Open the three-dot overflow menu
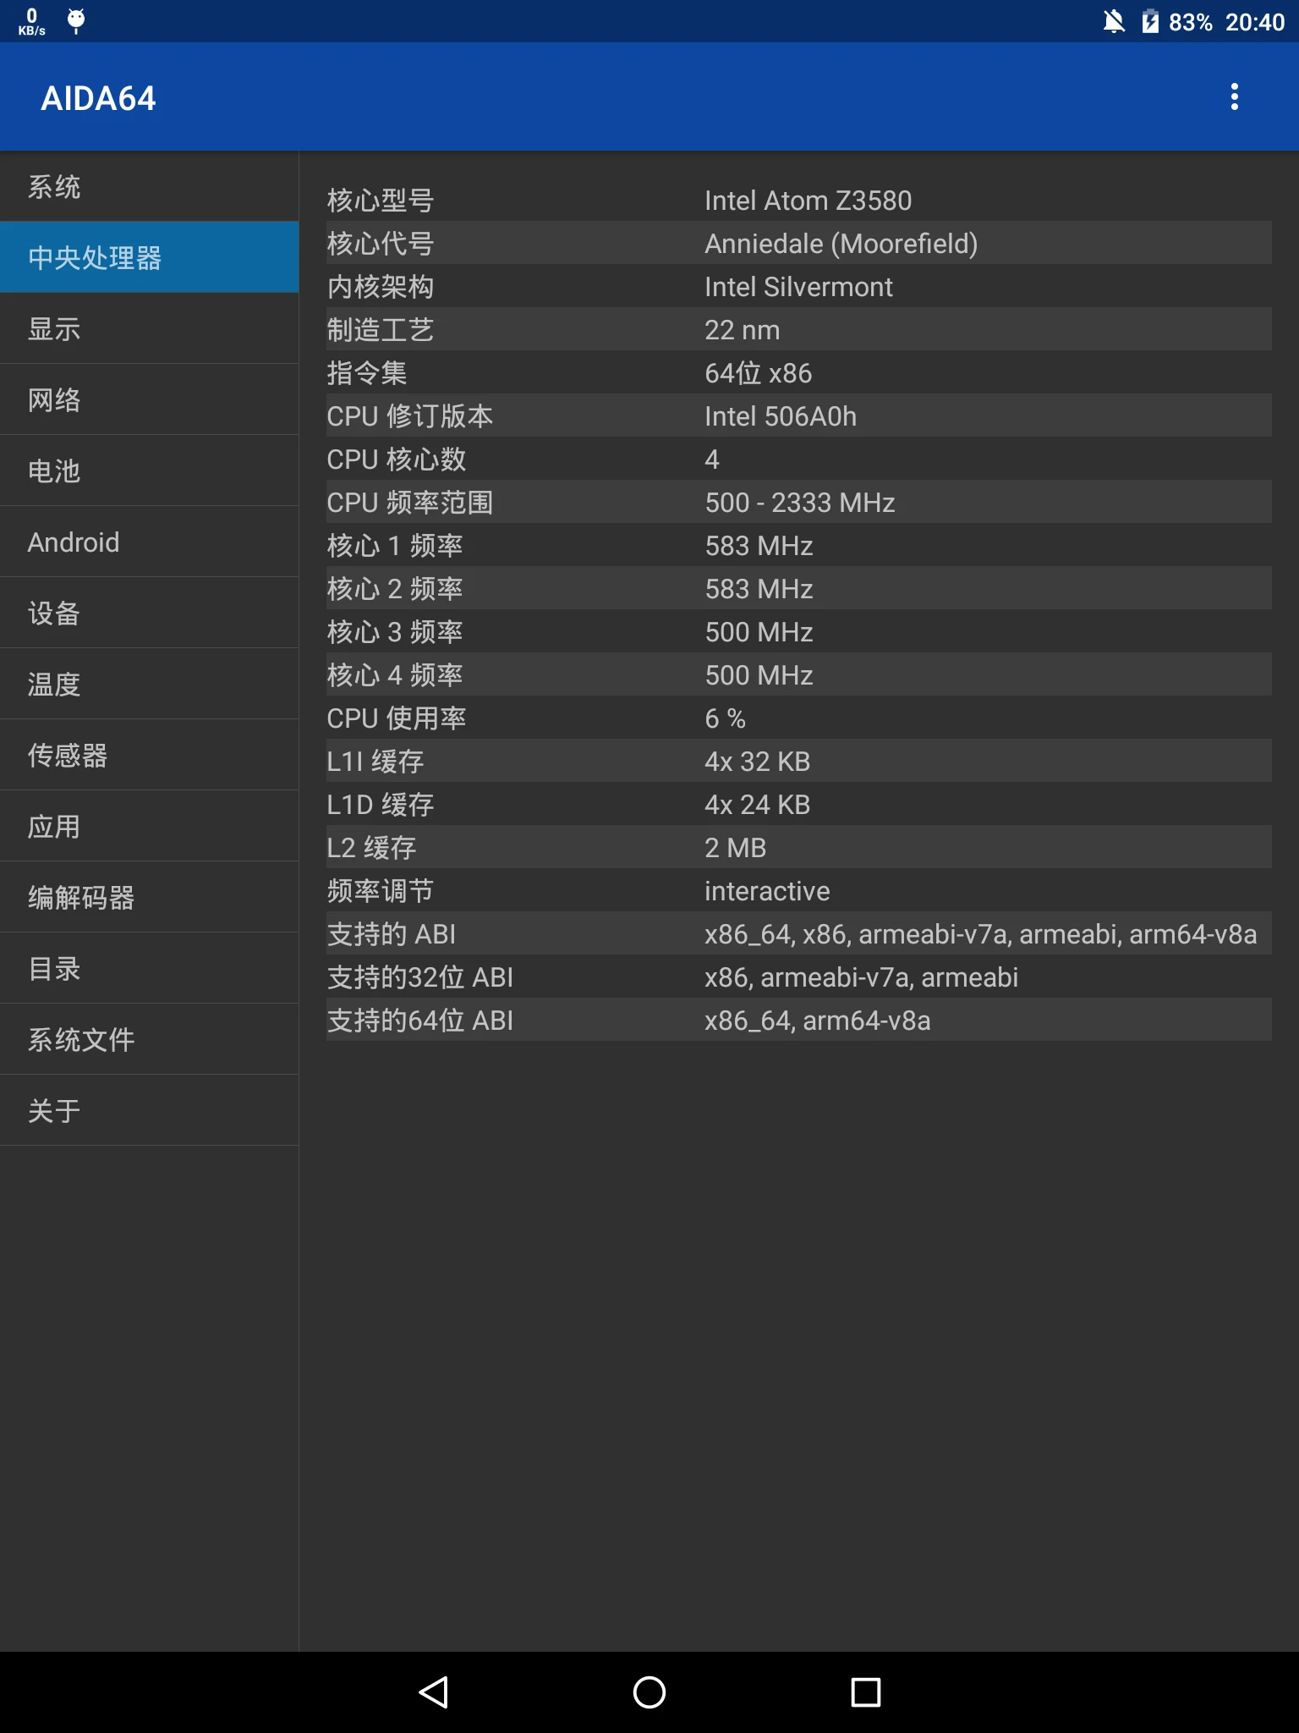Screen dimensions: 1299x1733 (1235, 97)
